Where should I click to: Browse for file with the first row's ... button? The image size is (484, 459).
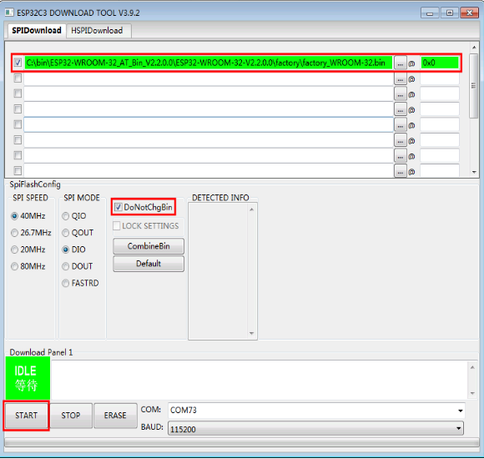[x=400, y=63]
